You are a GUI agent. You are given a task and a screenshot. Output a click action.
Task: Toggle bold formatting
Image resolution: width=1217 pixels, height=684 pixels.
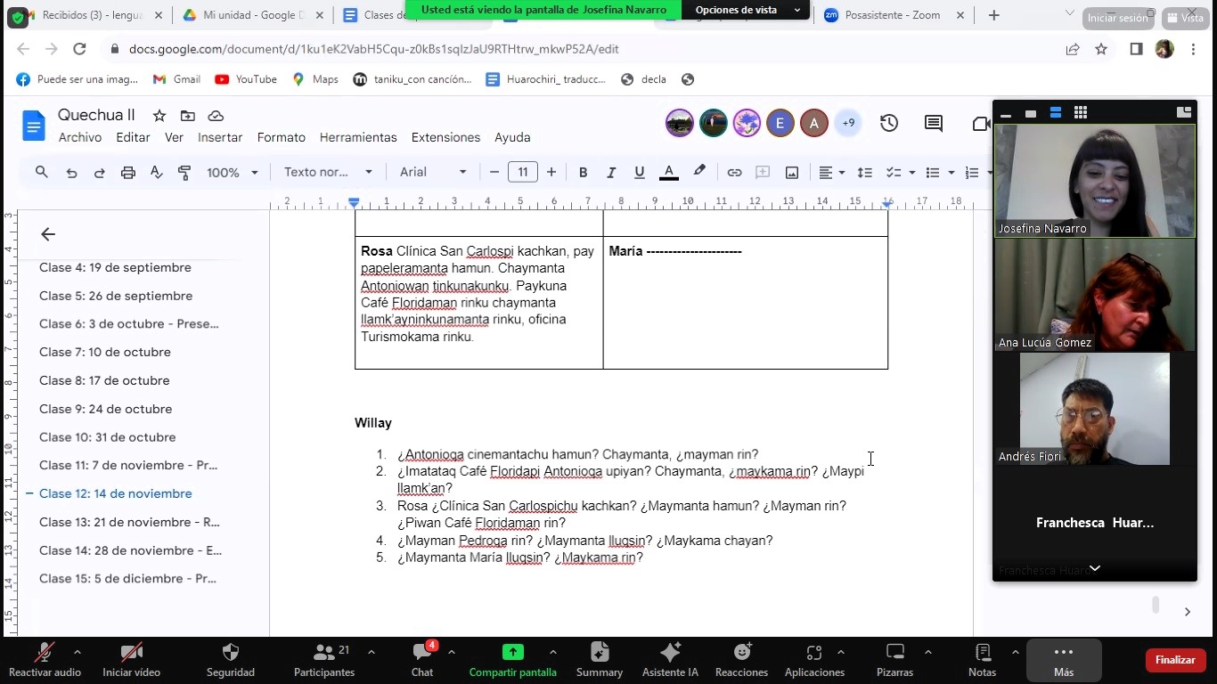pyautogui.click(x=583, y=173)
